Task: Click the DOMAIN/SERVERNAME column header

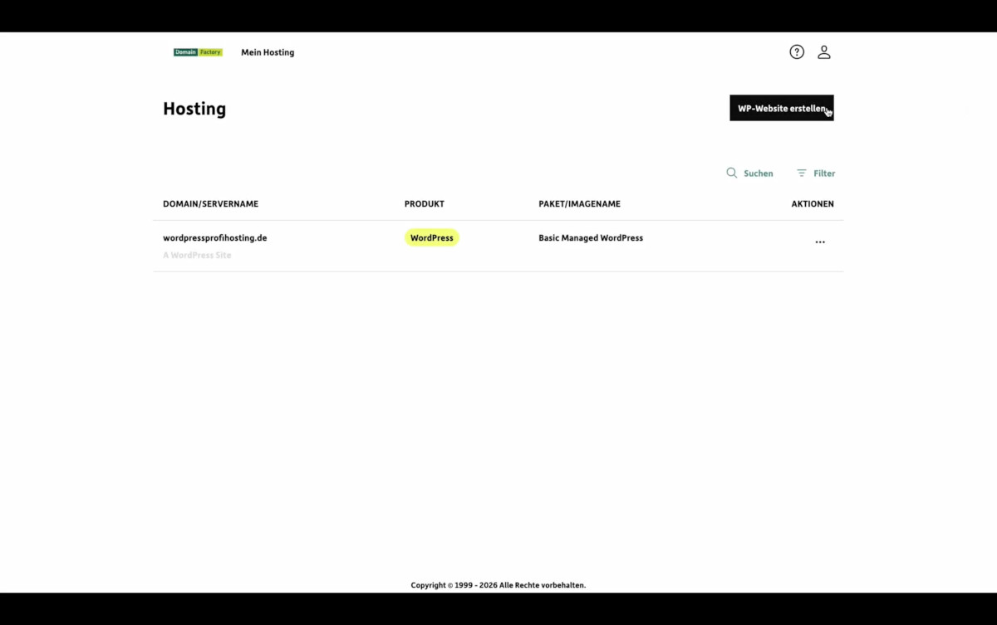Action: pyautogui.click(x=211, y=204)
